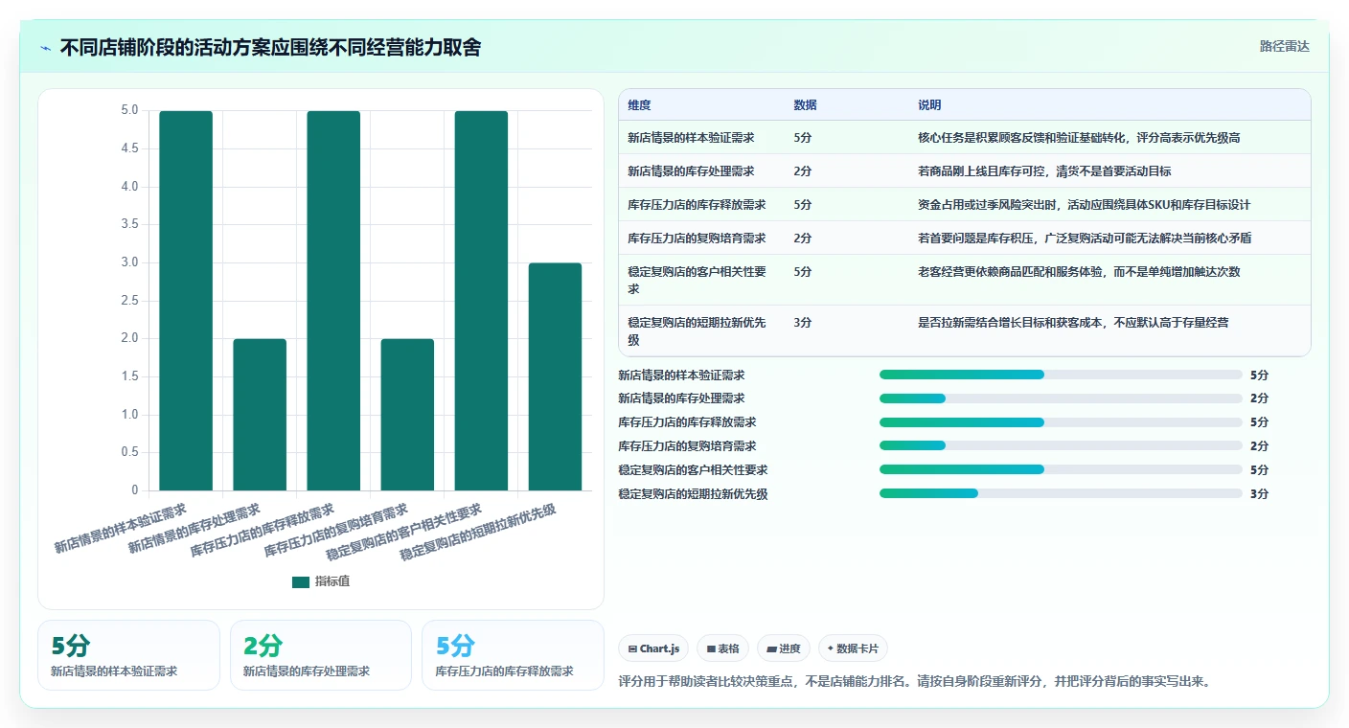The image size is (1349, 728).
Task: Click the 维度 column header
Action: pos(639,105)
